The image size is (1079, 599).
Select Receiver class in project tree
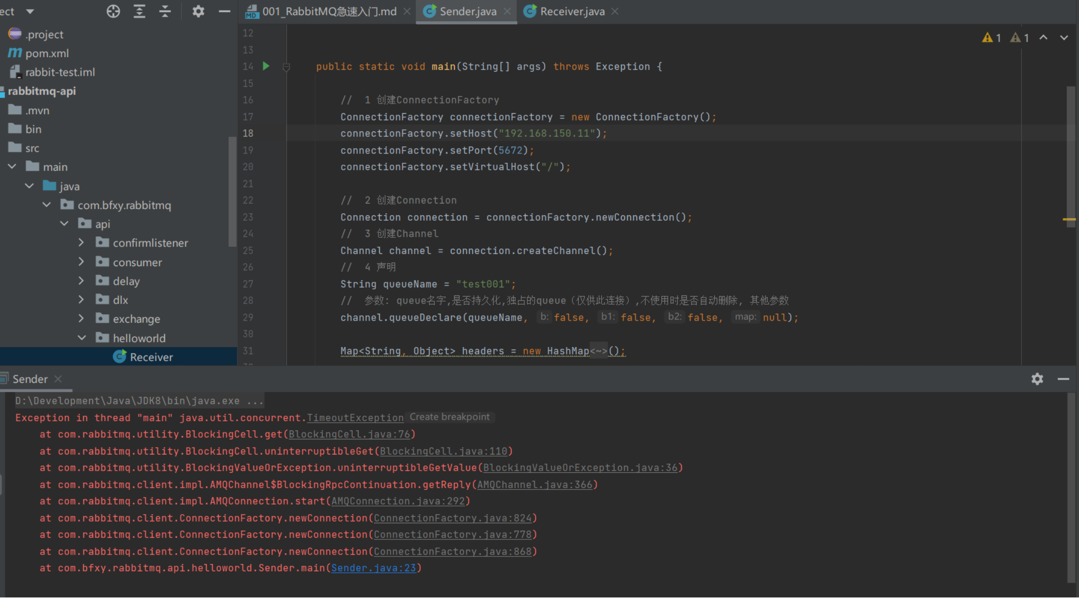click(x=152, y=357)
